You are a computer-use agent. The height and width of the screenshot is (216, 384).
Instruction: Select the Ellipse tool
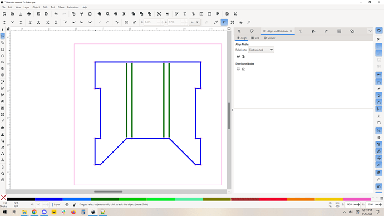(3, 56)
